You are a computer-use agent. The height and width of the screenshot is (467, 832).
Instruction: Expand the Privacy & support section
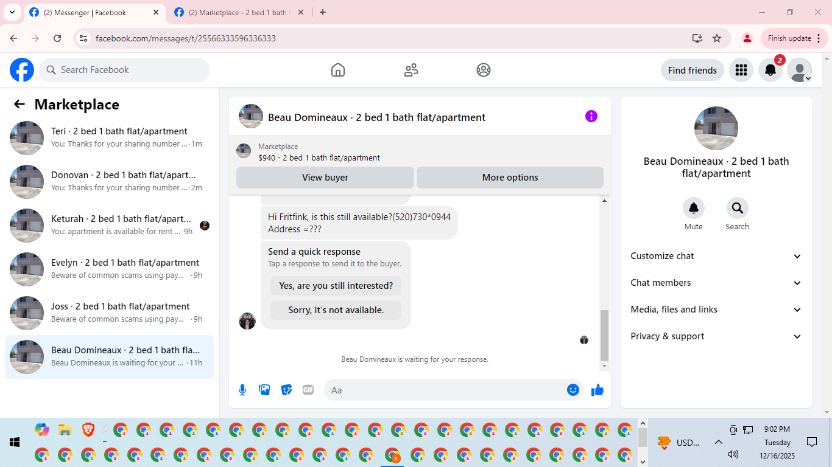tap(716, 336)
